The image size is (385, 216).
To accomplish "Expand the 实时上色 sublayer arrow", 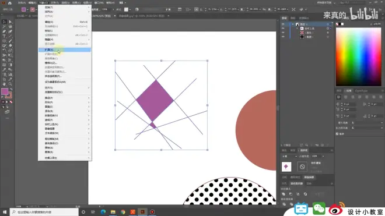I will 297,29.
